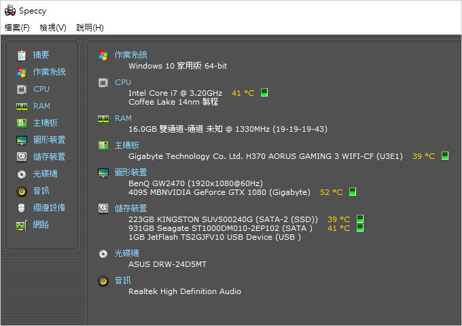Click the 週邊設備 mouse icon in sidebar
Screen dimensions: 462x326
pyautogui.click(x=22, y=209)
